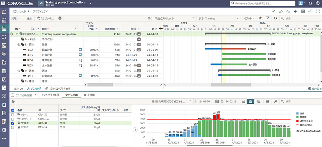The width and height of the screenshot is (322, 147).
Task: Open the 現在のスケジュール dropdown
Action: pyautogui.click(x=175, y=18)
